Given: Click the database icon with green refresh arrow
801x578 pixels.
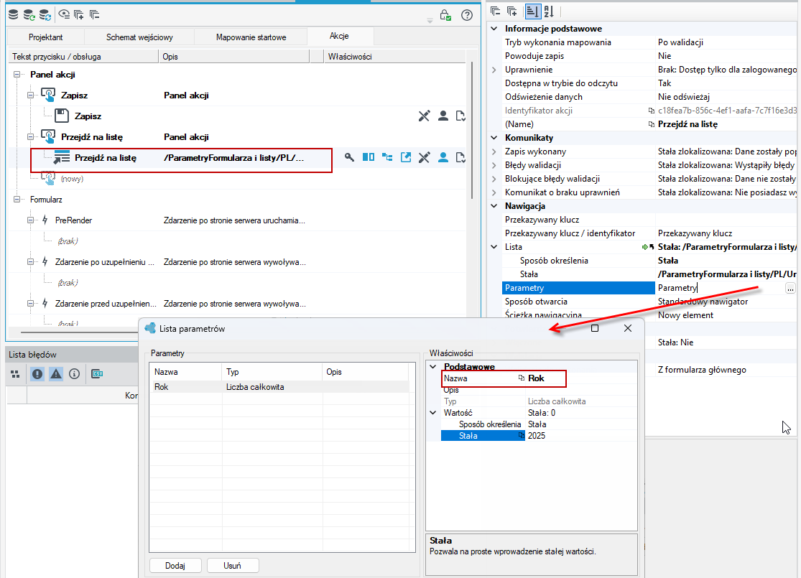Looking at the screenshot, I should pyautogui.click(x=29, y=15).
